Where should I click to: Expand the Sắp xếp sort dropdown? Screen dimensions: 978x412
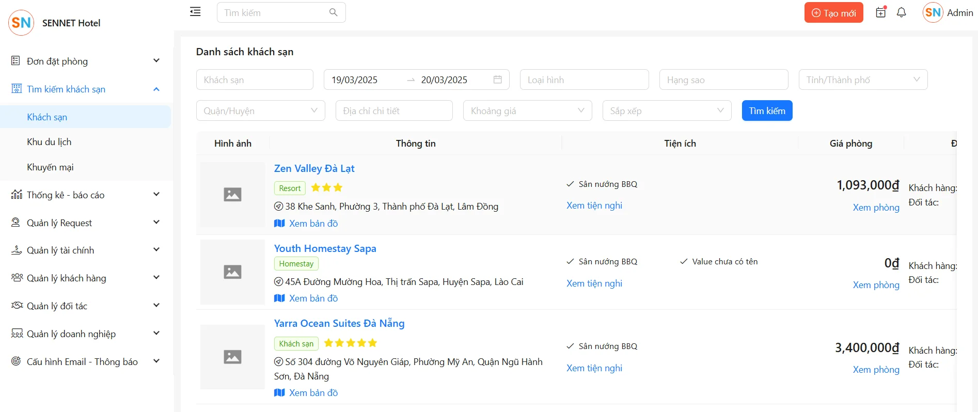667,110
